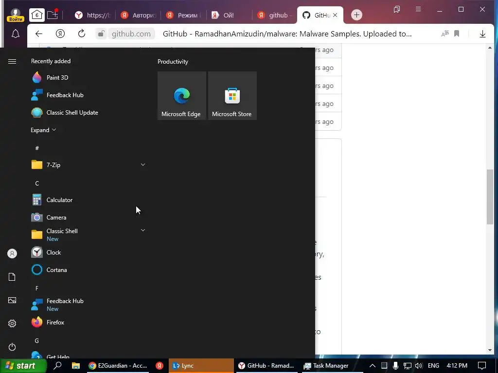Click the Войти profile button
The image size is (498, 373).
[15, 15]
